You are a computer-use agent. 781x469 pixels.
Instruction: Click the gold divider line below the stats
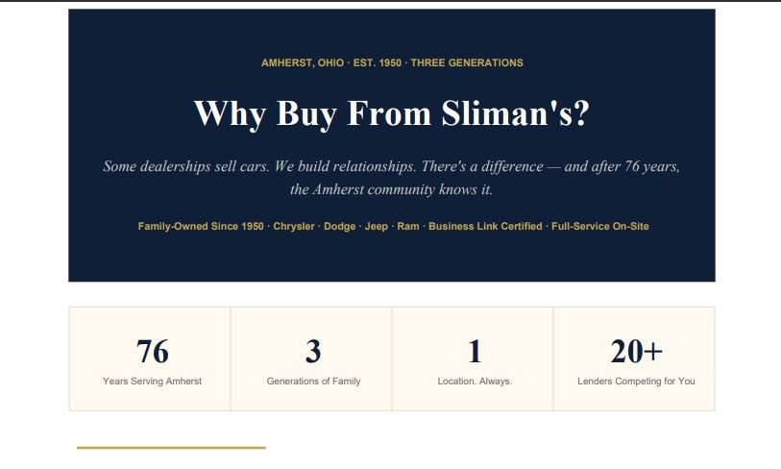coord(171,447)
